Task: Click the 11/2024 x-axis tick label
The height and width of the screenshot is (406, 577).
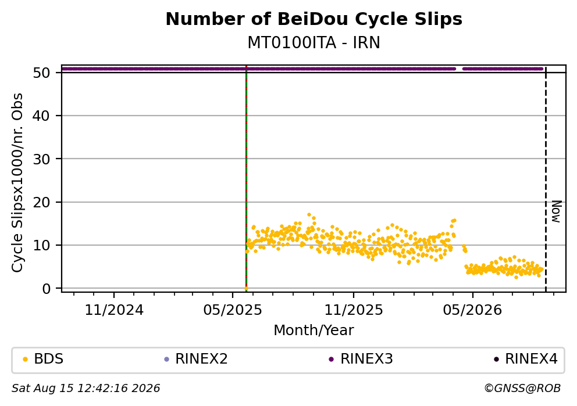Action: [114, 311]
